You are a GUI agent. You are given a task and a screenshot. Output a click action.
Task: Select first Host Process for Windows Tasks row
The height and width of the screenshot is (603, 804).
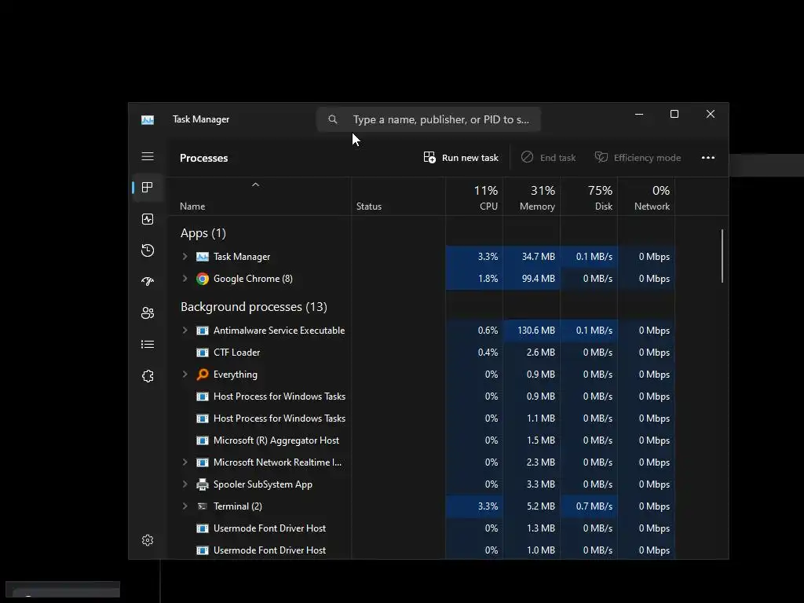click(421, 397)
